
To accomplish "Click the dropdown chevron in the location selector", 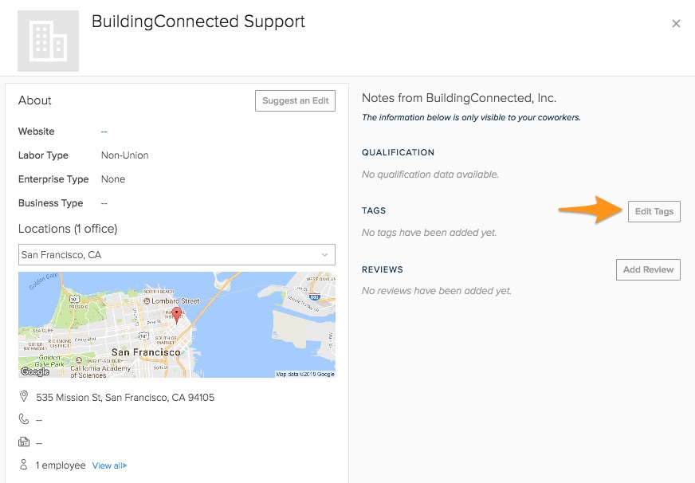I will (x=324, y=255).
